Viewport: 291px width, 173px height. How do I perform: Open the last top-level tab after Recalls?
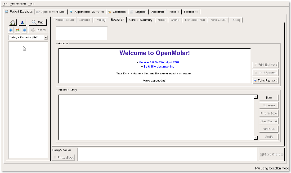191,12
